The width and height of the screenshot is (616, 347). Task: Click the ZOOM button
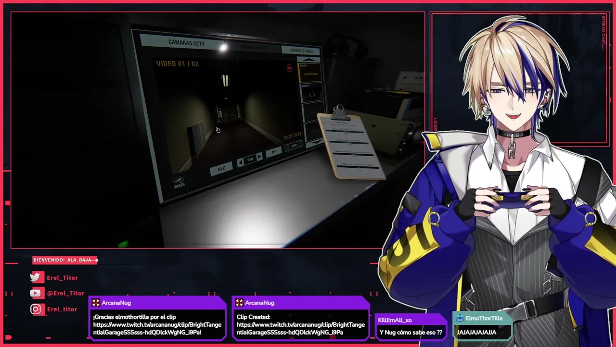(294, 146)
